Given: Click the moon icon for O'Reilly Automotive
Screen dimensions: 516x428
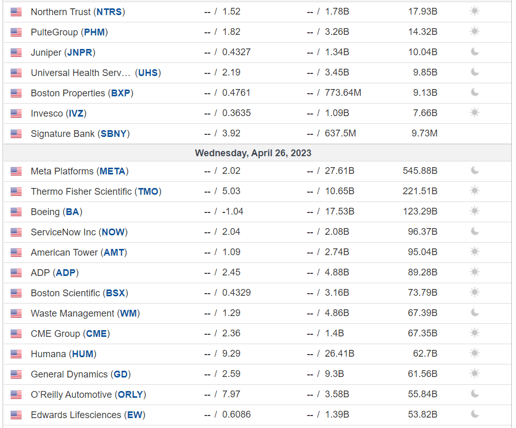Looking at the screenshot, I should pos(474,394).
